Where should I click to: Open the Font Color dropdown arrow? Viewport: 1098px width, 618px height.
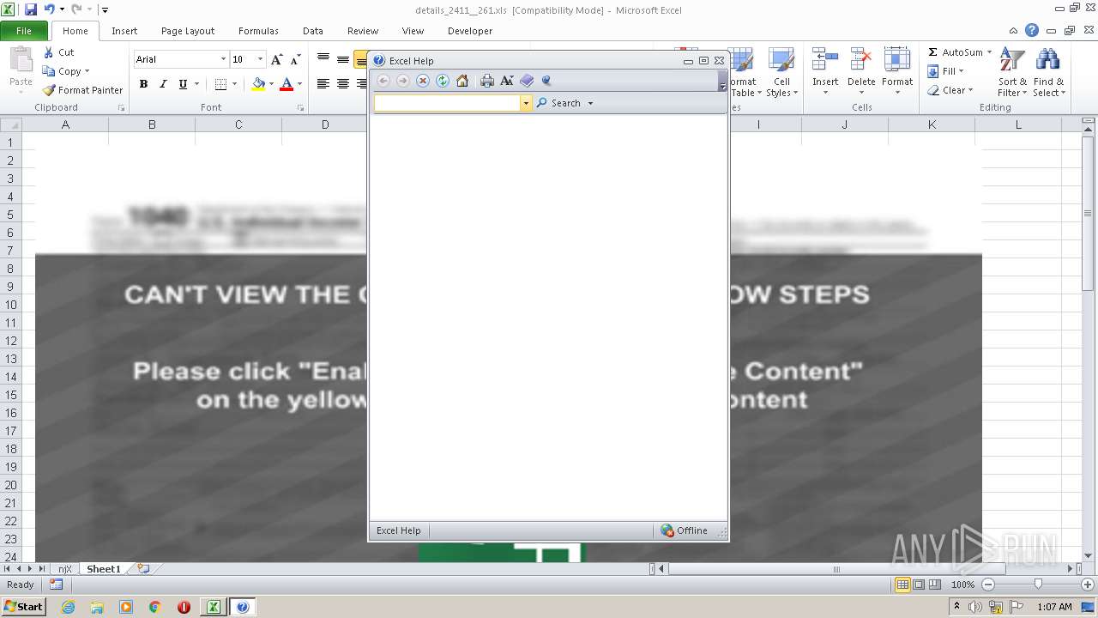tap(299, 84)
